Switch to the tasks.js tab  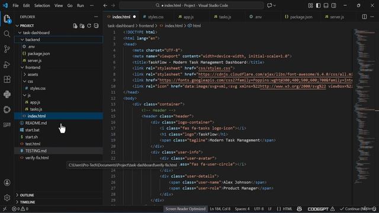tap(225, 17)
